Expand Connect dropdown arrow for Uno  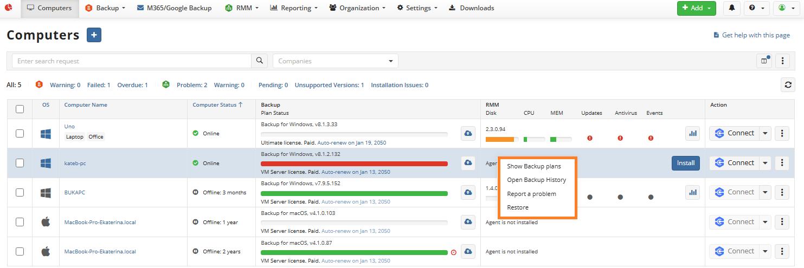[765, 133]
